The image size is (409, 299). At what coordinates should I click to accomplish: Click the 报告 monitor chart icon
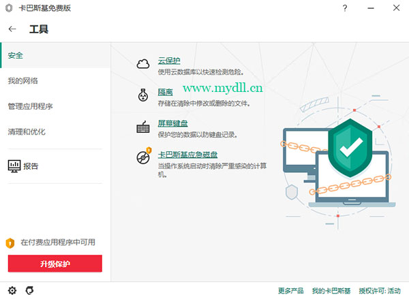point(14,166)
